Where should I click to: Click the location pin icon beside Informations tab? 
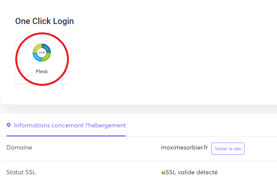tap(8, 125)
